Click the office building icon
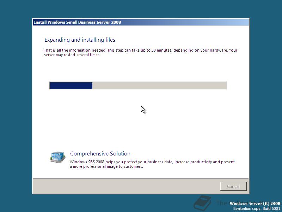 [x=57, y=157]
